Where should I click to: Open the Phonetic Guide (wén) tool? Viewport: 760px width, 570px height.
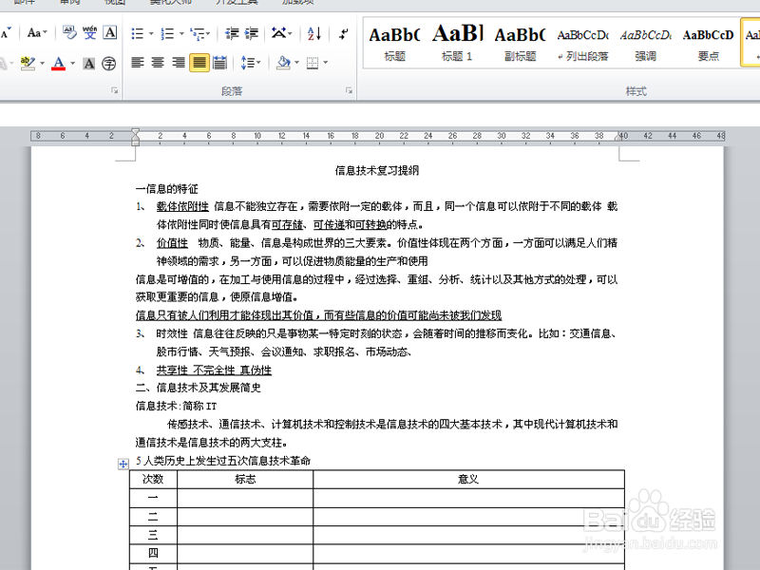click(89, 33)
